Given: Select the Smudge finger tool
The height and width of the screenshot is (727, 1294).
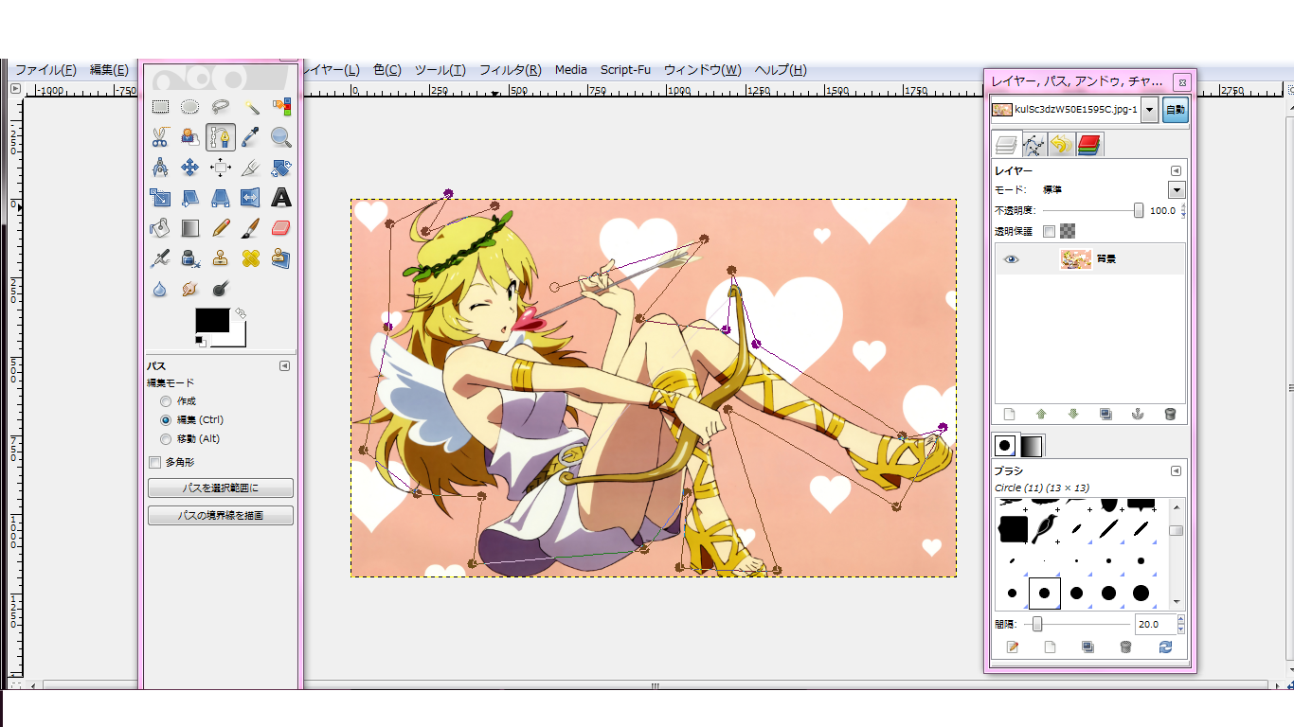Looking at the screenshot, I should point(190,289).
